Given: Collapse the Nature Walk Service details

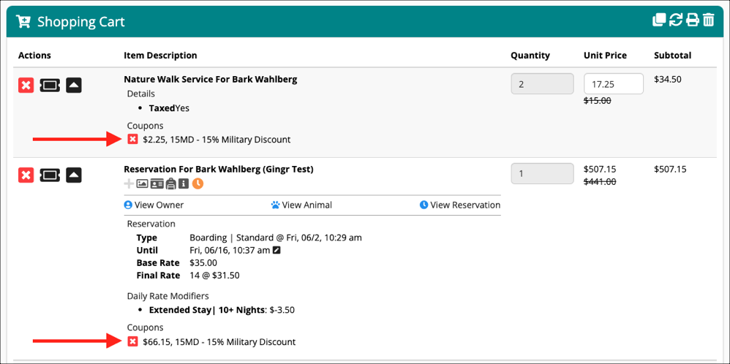Looking at the screenshot, I should tap(74, 86).
